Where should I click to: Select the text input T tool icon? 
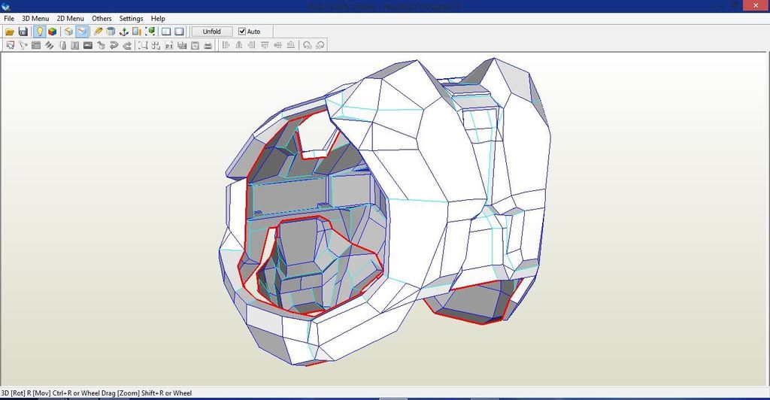(x=74, y=45)
